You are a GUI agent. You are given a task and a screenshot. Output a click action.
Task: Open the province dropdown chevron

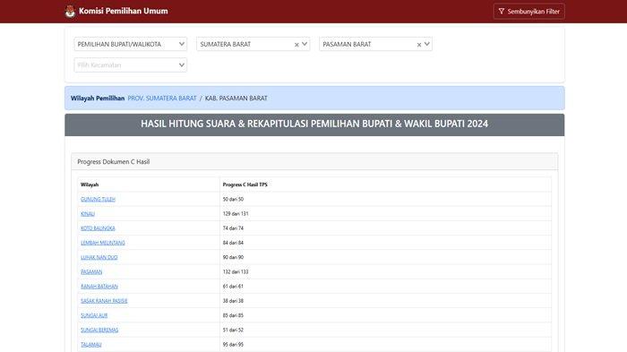click(305, 44)
